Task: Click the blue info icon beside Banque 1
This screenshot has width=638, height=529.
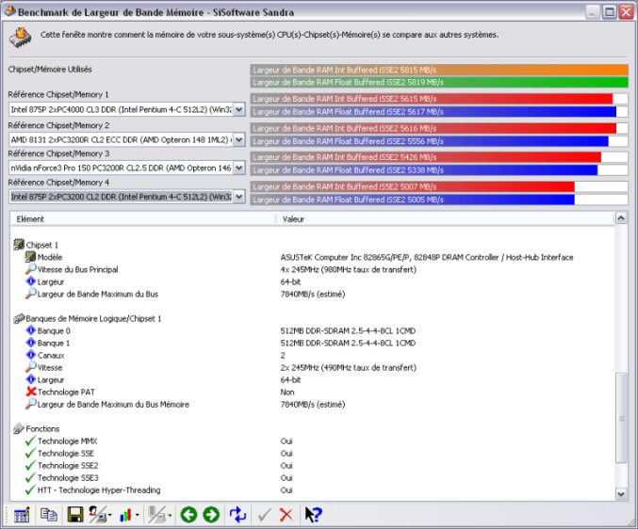Action: click(x=30, y=343)
